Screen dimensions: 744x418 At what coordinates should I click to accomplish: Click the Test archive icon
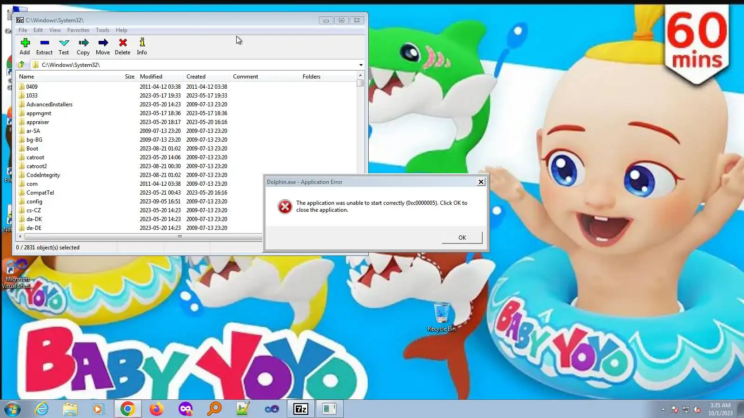coord(64,43)
